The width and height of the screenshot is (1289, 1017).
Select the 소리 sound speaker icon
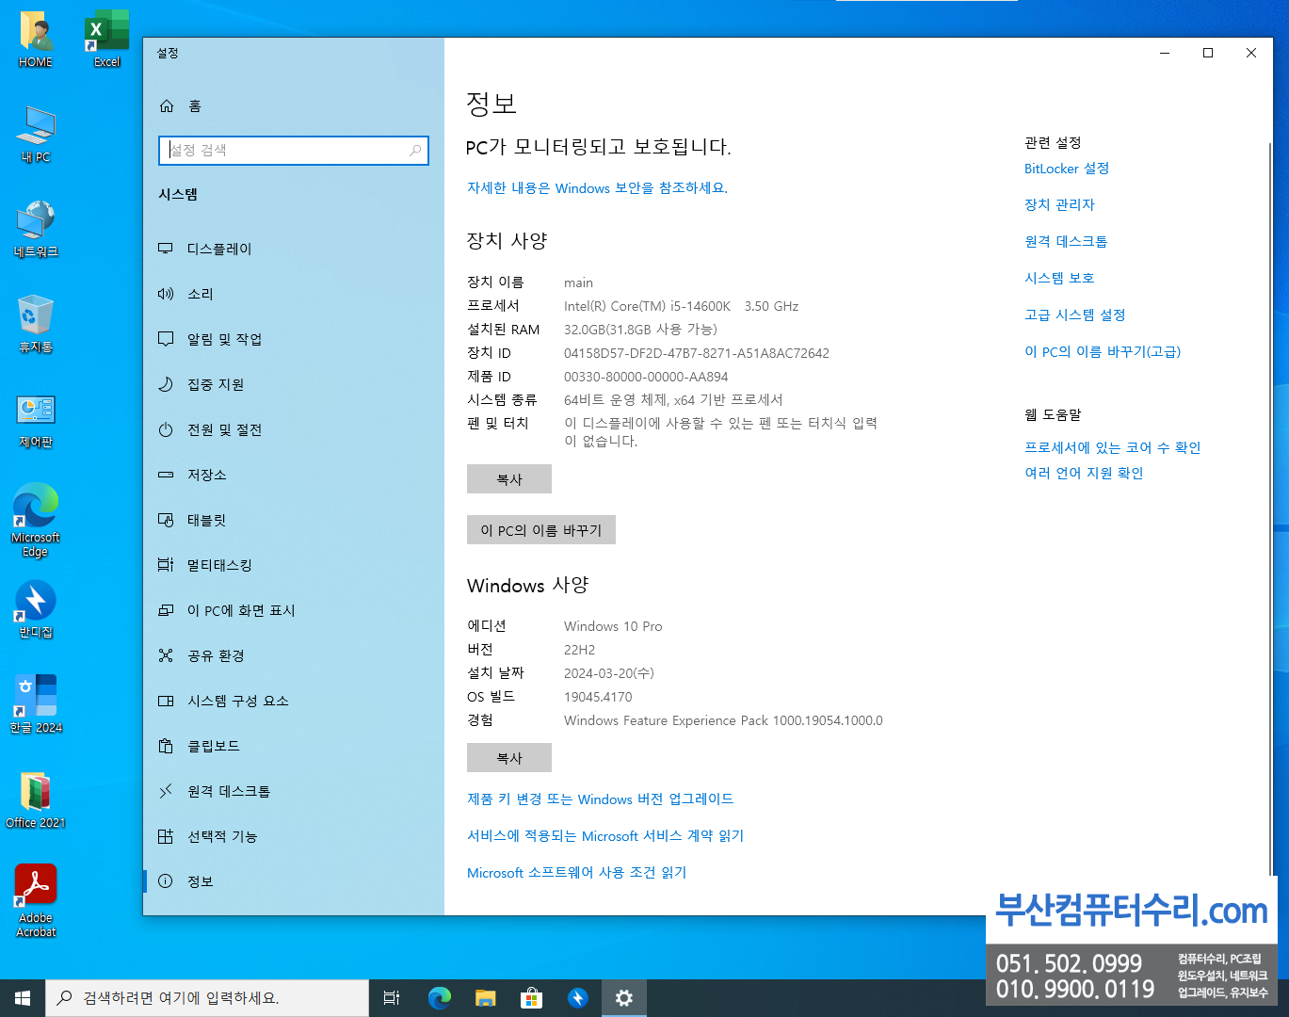click(x=166, y=294)
